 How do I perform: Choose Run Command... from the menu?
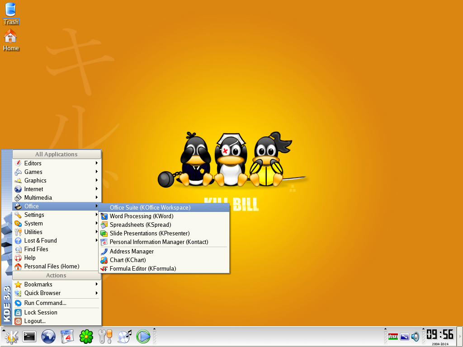(56, 303)
